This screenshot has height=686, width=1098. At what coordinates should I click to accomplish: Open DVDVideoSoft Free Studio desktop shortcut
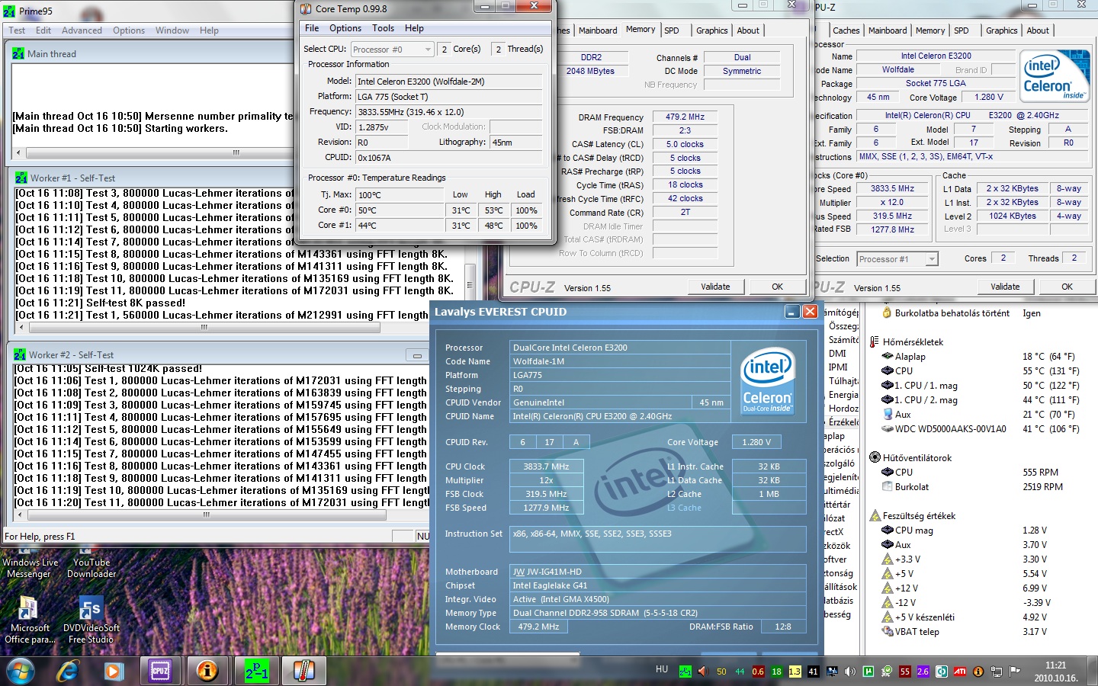[91, 619]
